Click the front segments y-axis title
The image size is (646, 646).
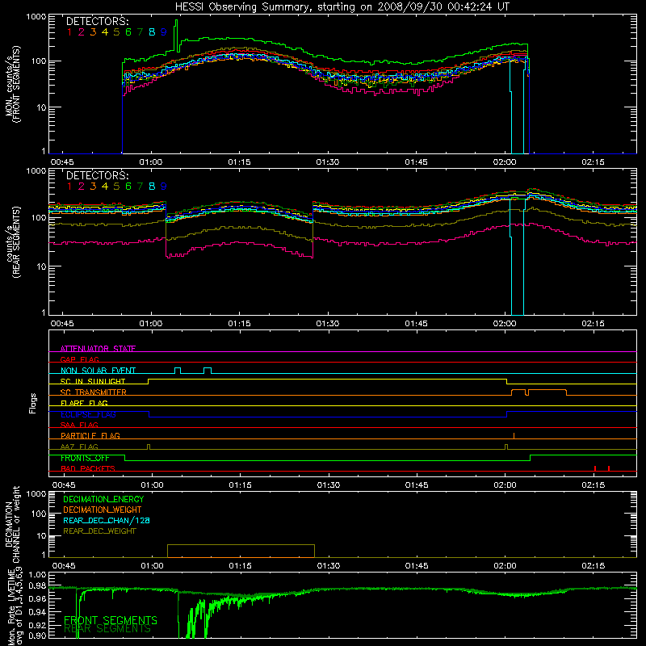[x=13, y=84]
